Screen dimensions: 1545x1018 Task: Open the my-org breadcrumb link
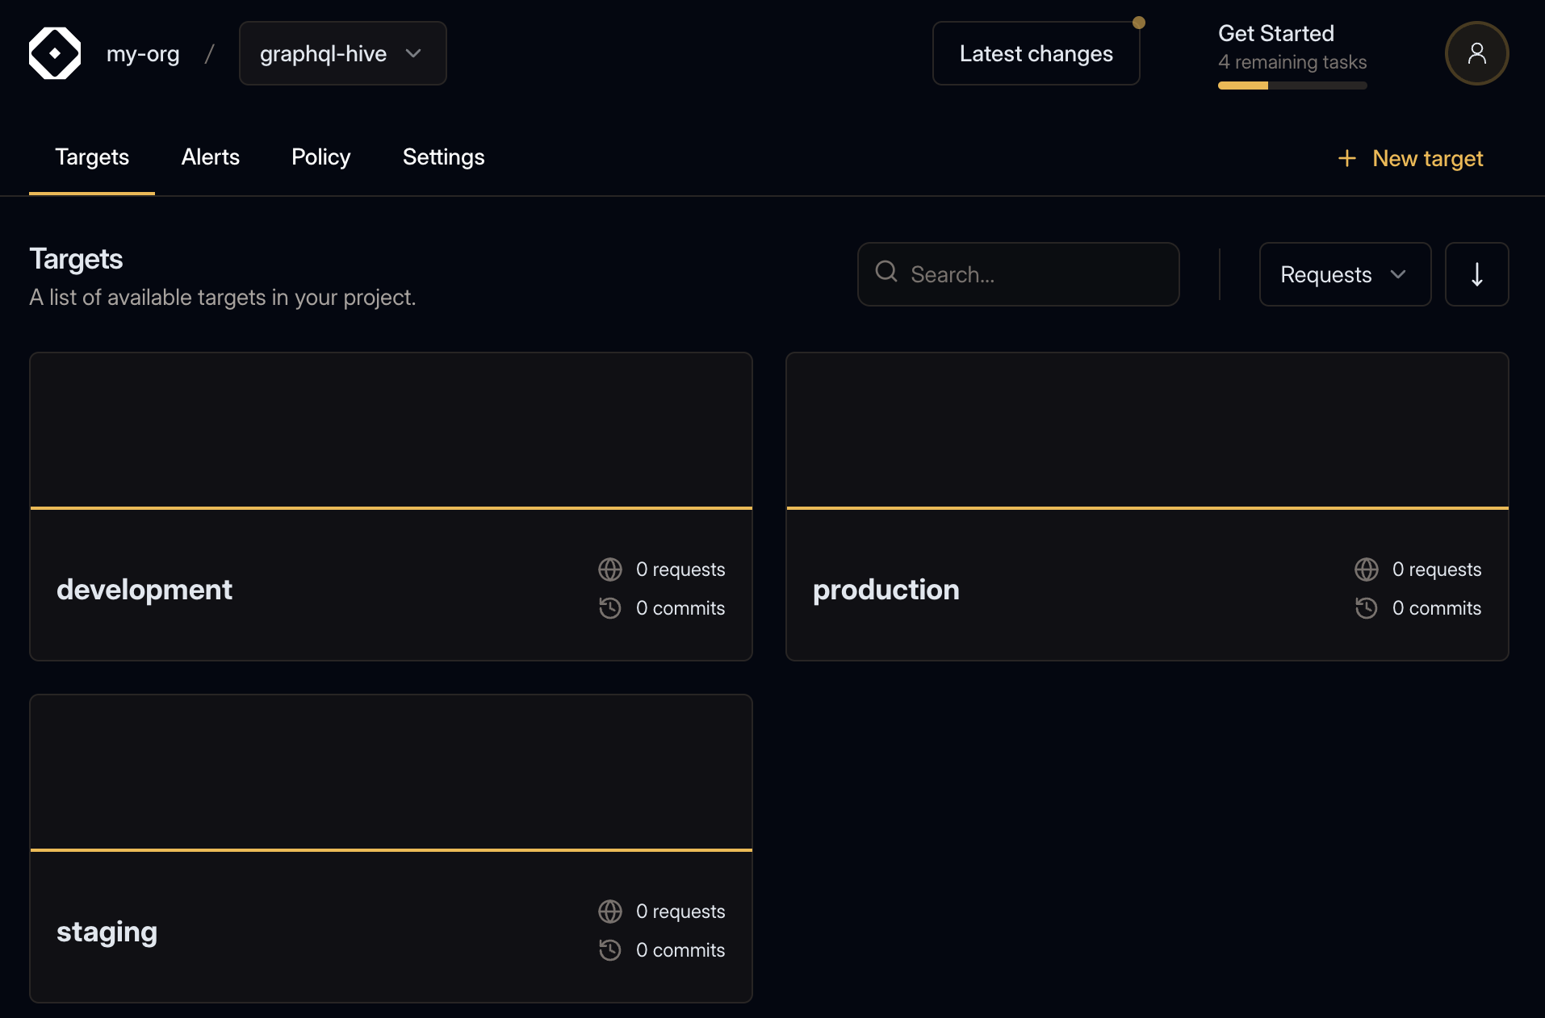[143, 53]
